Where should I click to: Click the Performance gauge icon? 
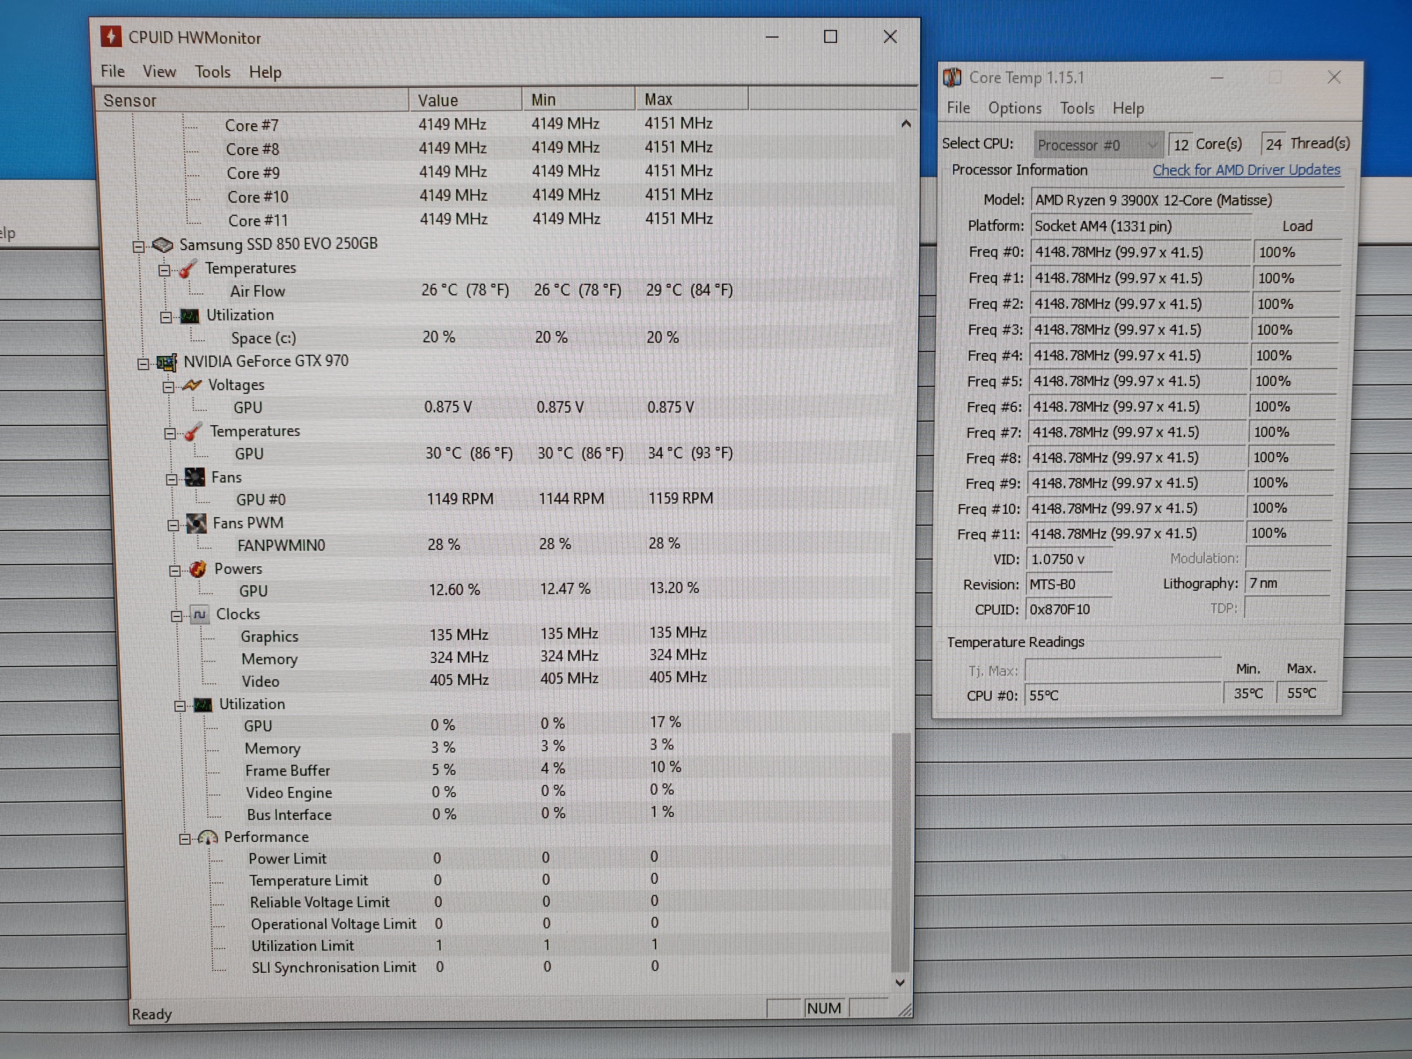(207, 838)
